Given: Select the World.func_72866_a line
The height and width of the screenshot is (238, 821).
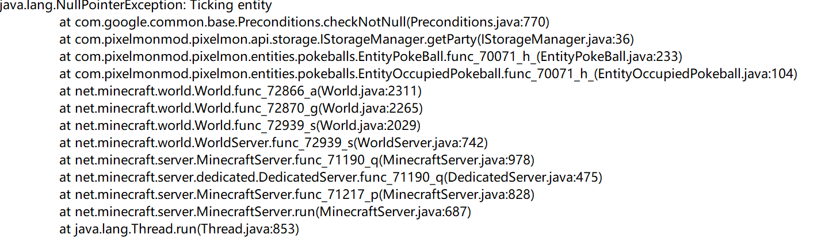Looking at the screenshot, I should tap(240, 91).
